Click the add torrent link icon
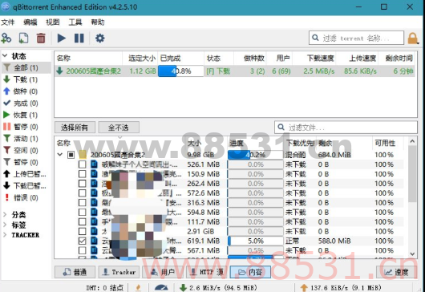Screen dimensions: 425x292 point(6,39)
